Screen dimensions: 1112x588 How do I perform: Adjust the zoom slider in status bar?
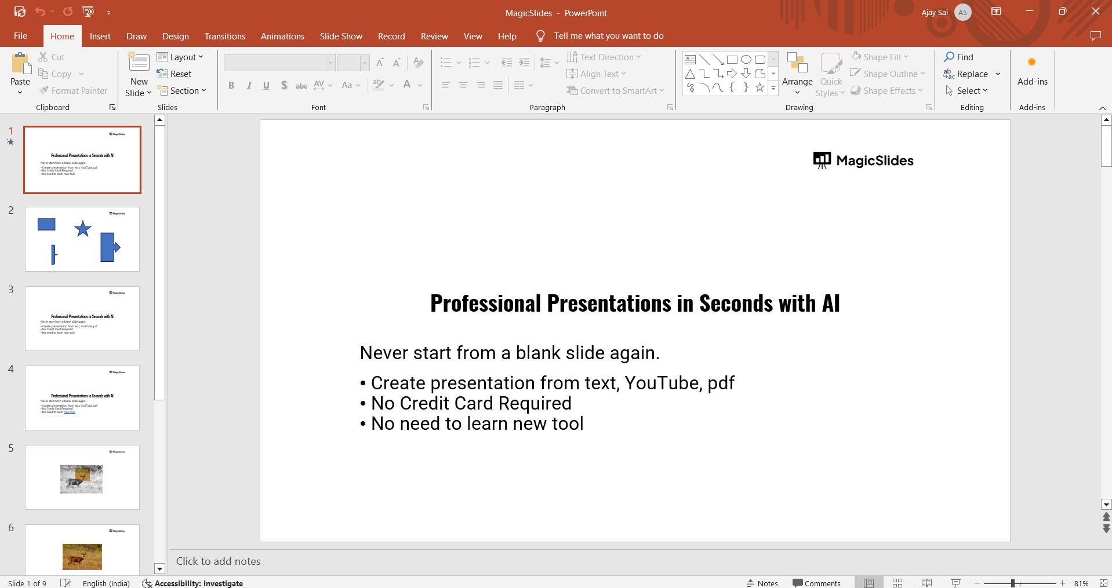pyautogui.click(x=1013, y=583)
